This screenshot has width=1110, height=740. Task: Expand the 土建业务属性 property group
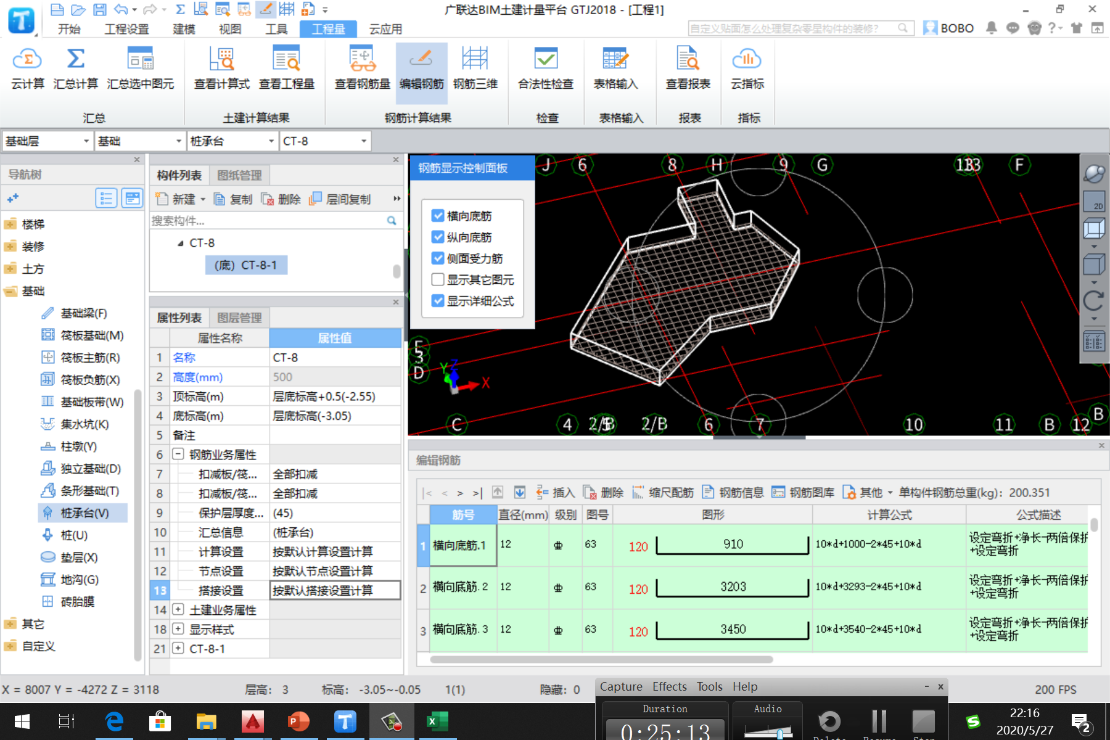pos(178,610)
